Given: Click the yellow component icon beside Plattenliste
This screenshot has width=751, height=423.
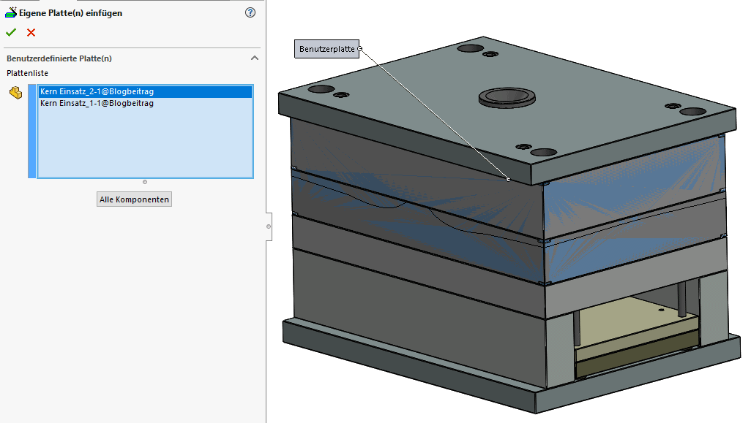Looking at the screenshot, I should (16, 92).
